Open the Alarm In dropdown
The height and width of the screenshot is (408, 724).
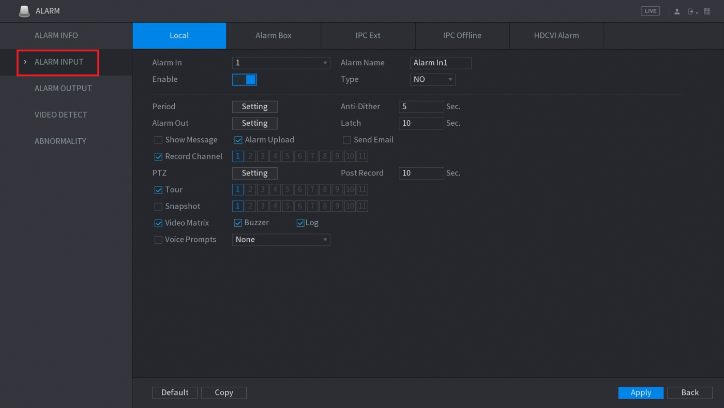coord(281,63)
